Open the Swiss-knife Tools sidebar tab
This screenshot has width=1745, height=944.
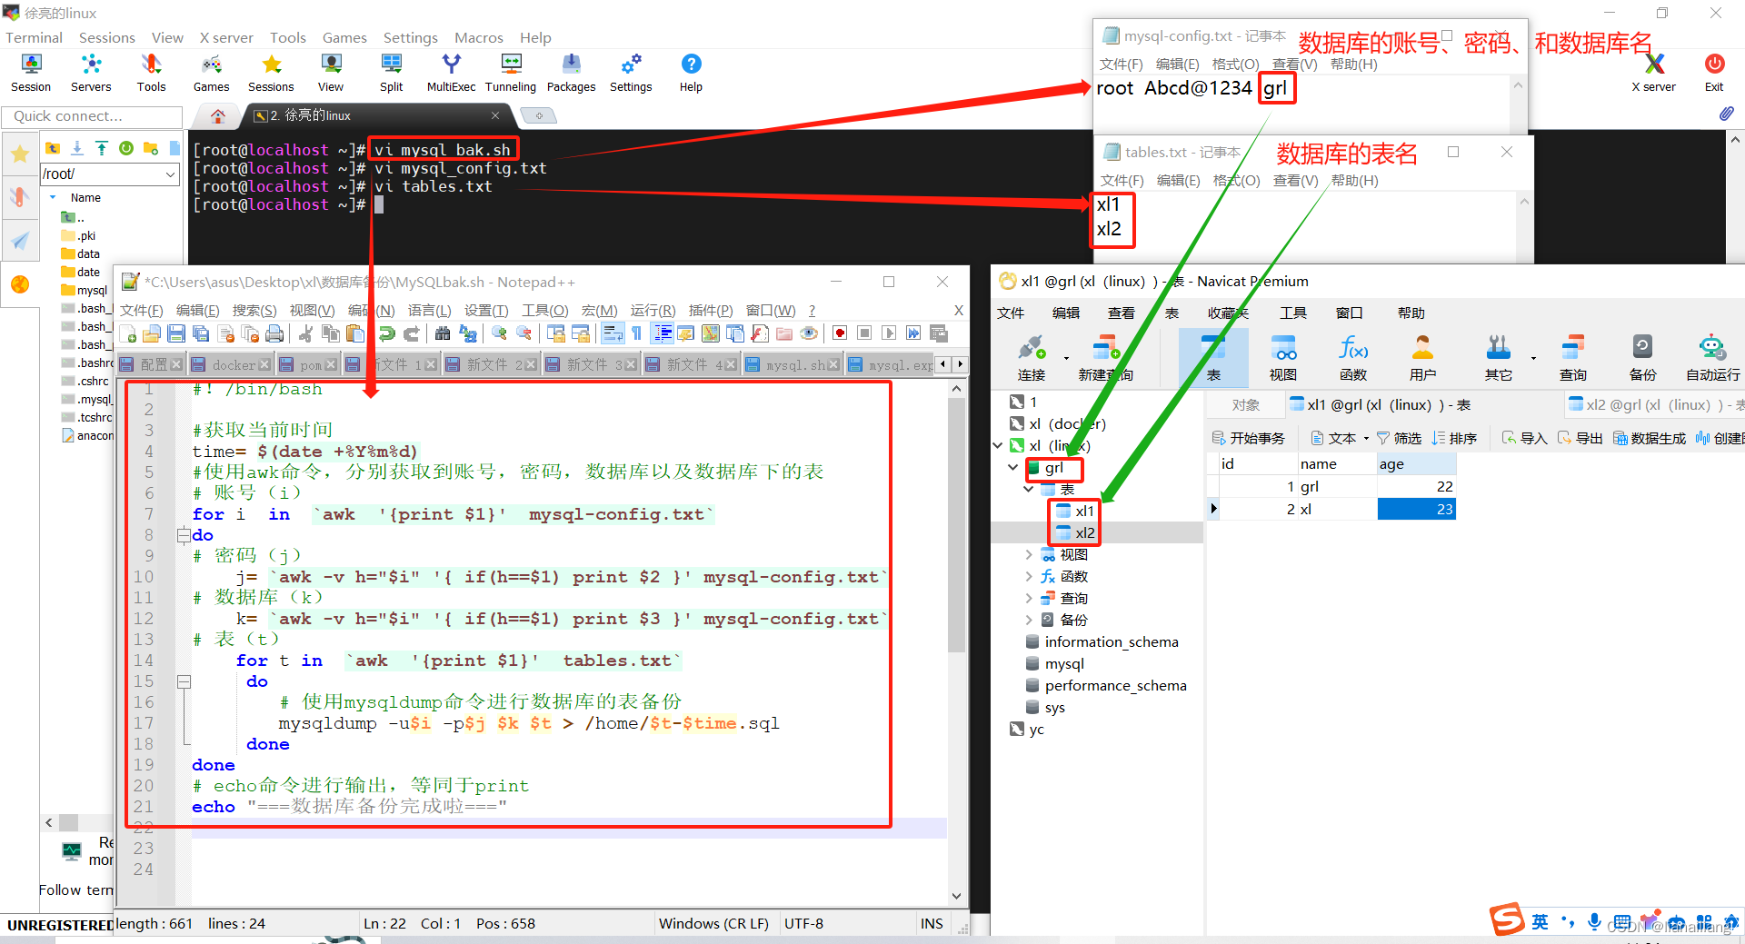19,197
